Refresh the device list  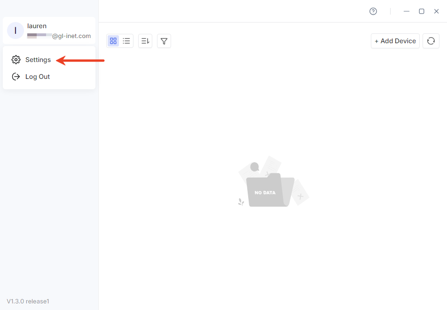click(431, 41)
